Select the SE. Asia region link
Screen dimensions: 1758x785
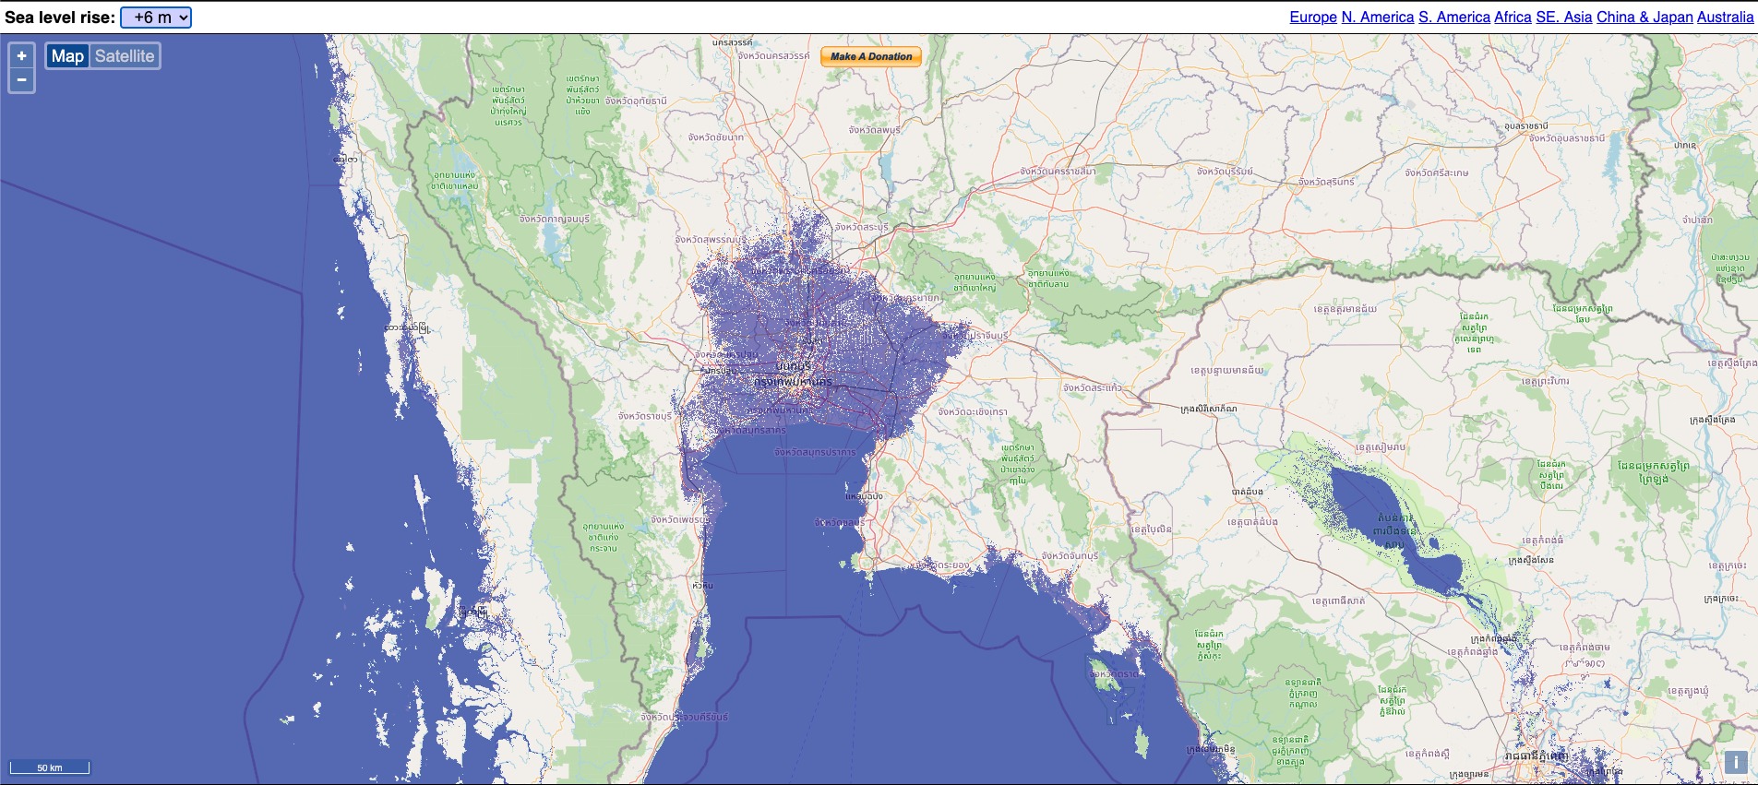[x=1563, y=17]
